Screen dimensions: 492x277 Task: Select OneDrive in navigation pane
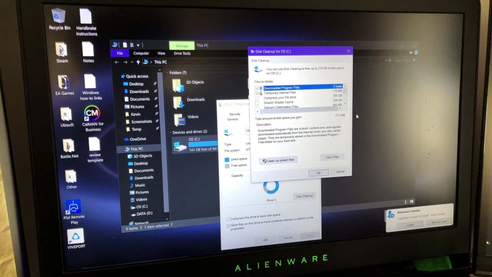(135, 139)
